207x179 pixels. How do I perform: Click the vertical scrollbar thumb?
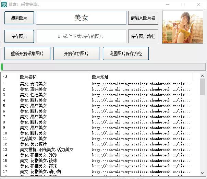pyautogui.click(x=202, y=87)
